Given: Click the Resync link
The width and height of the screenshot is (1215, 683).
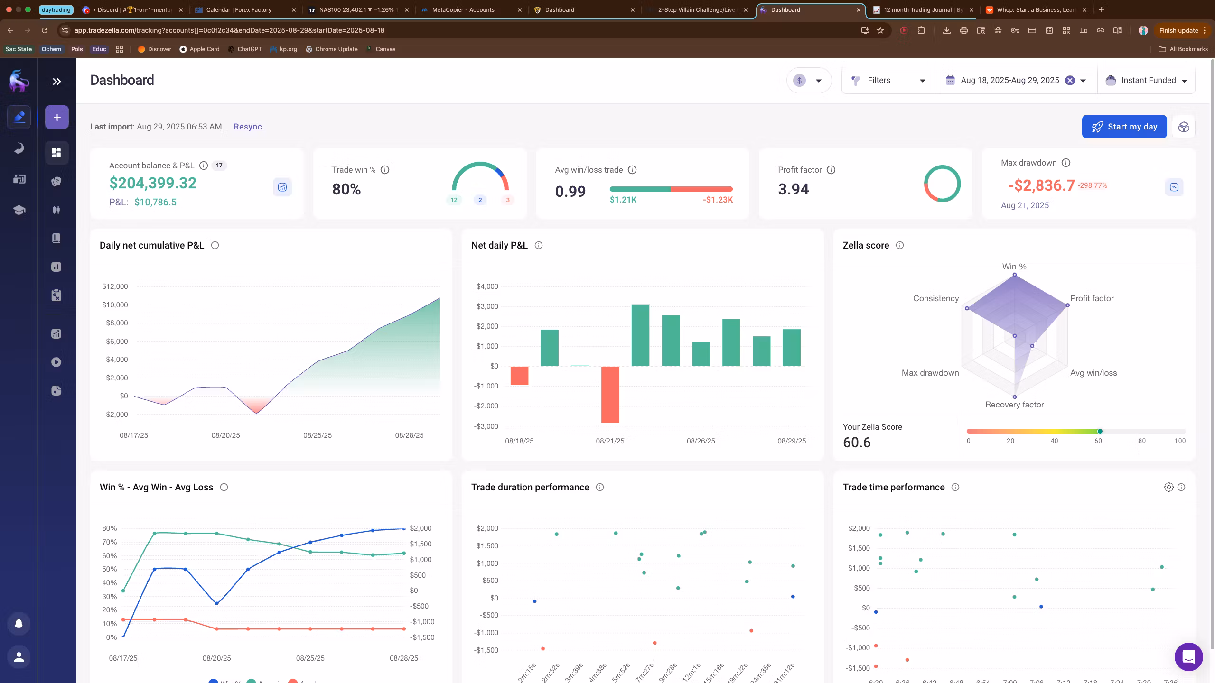Looking at the screenshot, I should [248, 127].
